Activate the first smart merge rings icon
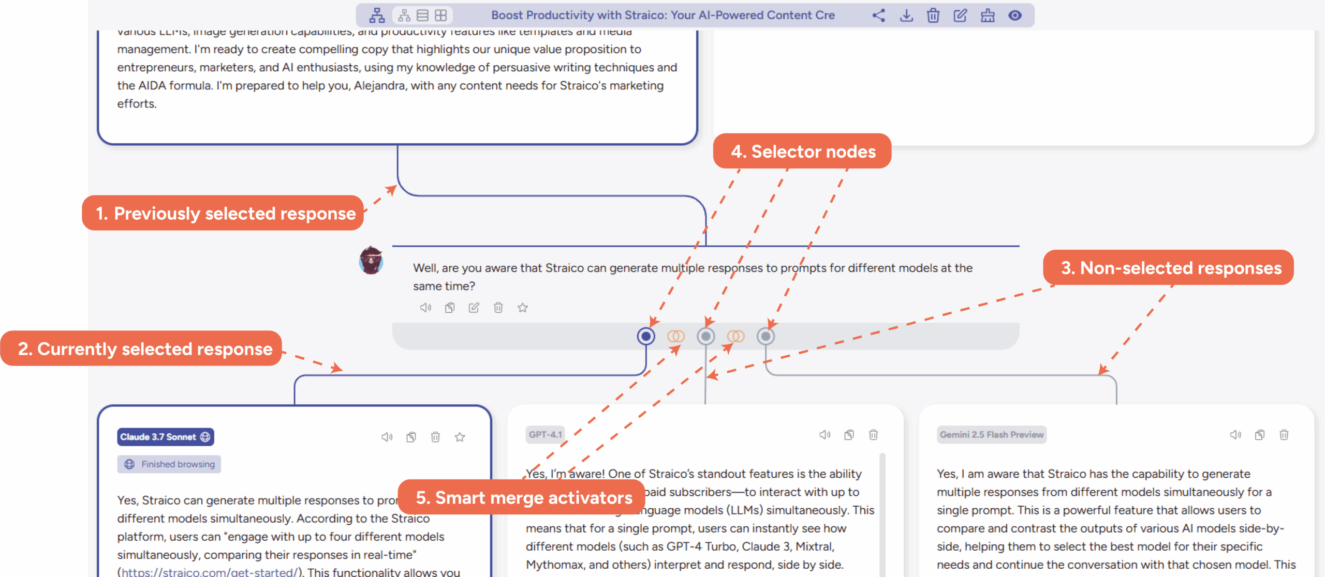The image size is (1325, 577). tap(675, 337)
